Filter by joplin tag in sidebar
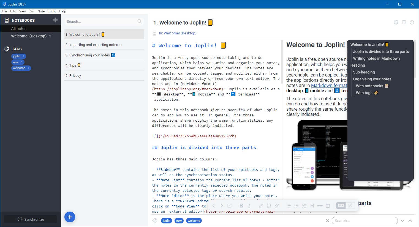Viewport: 419px width, 227px height. point(19,56)
